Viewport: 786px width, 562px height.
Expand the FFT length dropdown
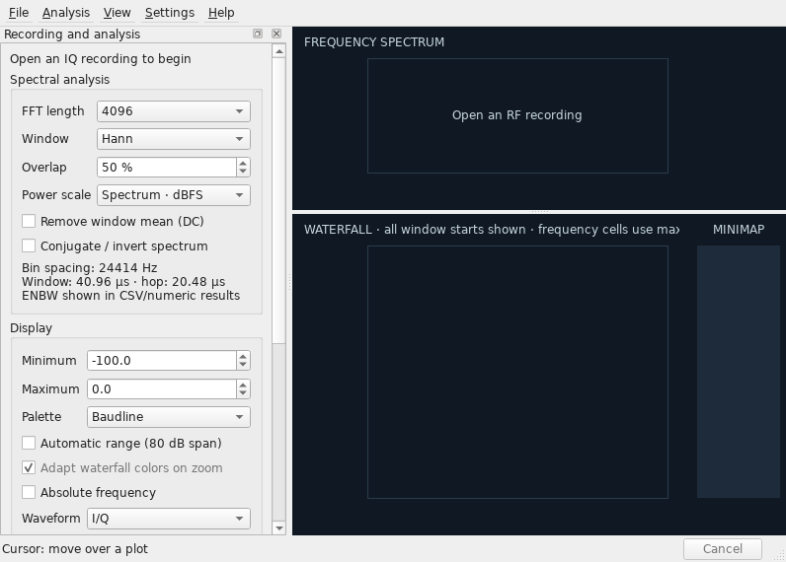pyautogui.click(x=174, y=111)
